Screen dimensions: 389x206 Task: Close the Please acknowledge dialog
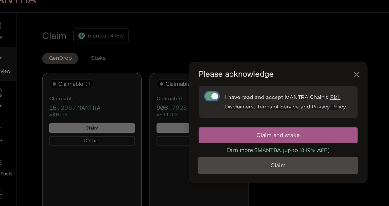[356, 75]
